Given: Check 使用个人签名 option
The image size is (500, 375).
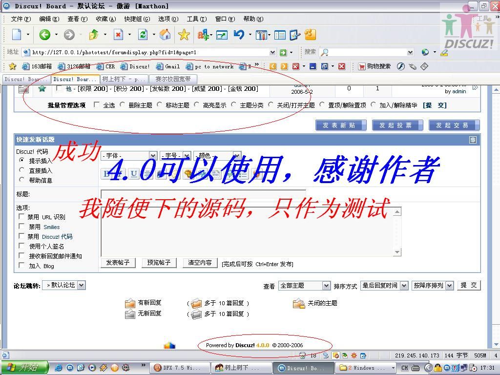Looking at the screenshot, I should point(21,246).
